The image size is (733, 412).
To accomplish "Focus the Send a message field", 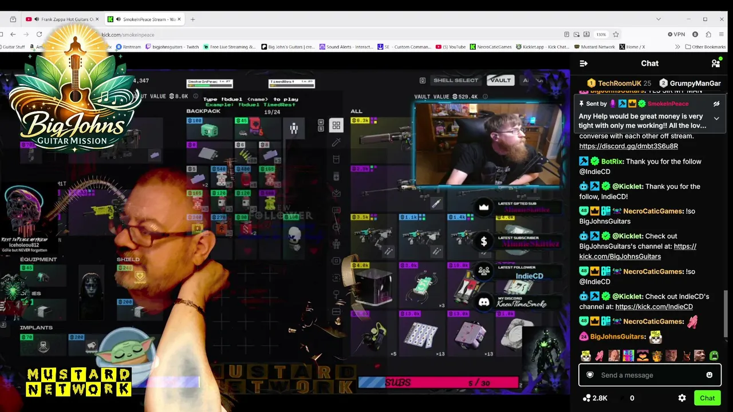I will pyautogui.click(x=649, y=375).
